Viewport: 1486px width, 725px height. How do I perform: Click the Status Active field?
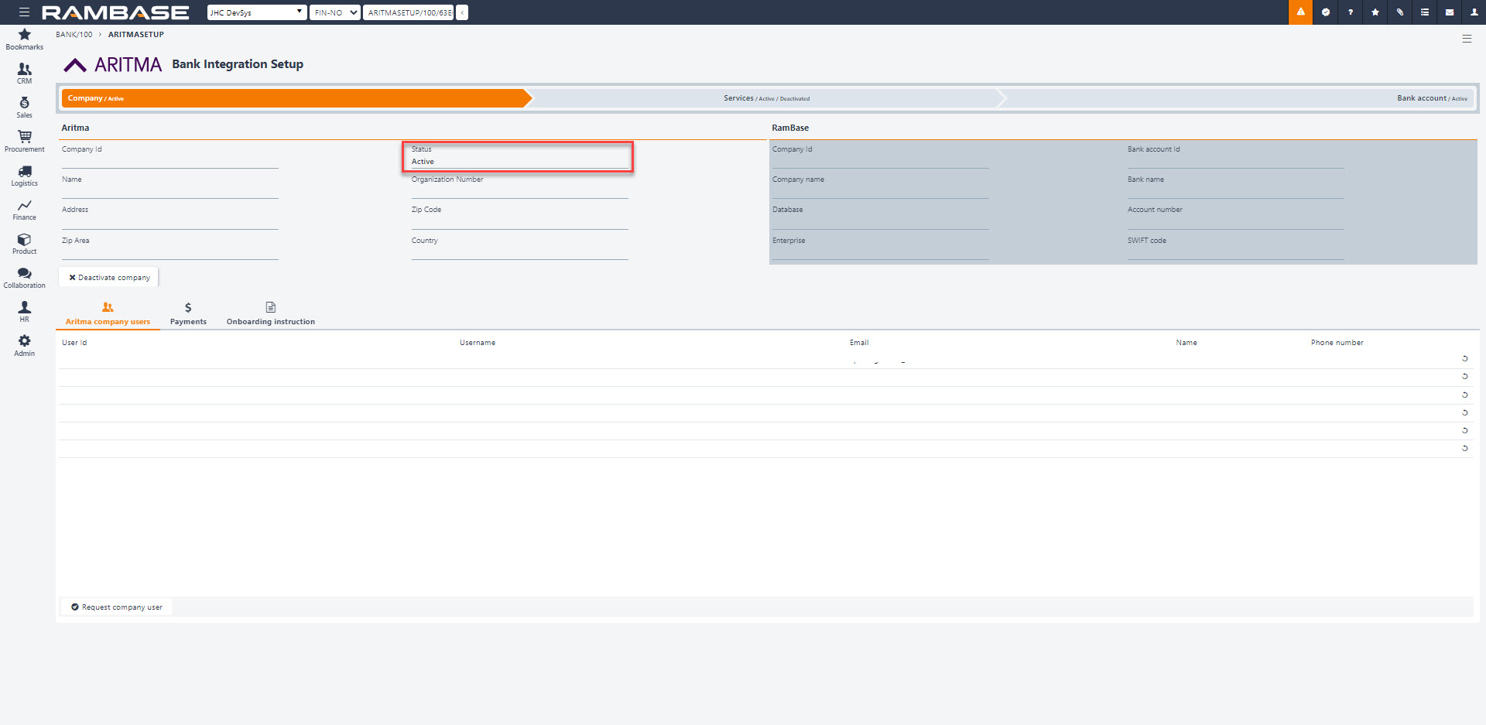(520, 156)
